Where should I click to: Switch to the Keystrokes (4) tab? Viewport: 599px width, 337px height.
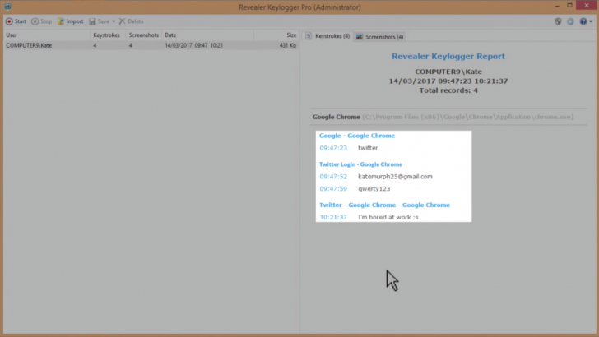tap(327, 36)
